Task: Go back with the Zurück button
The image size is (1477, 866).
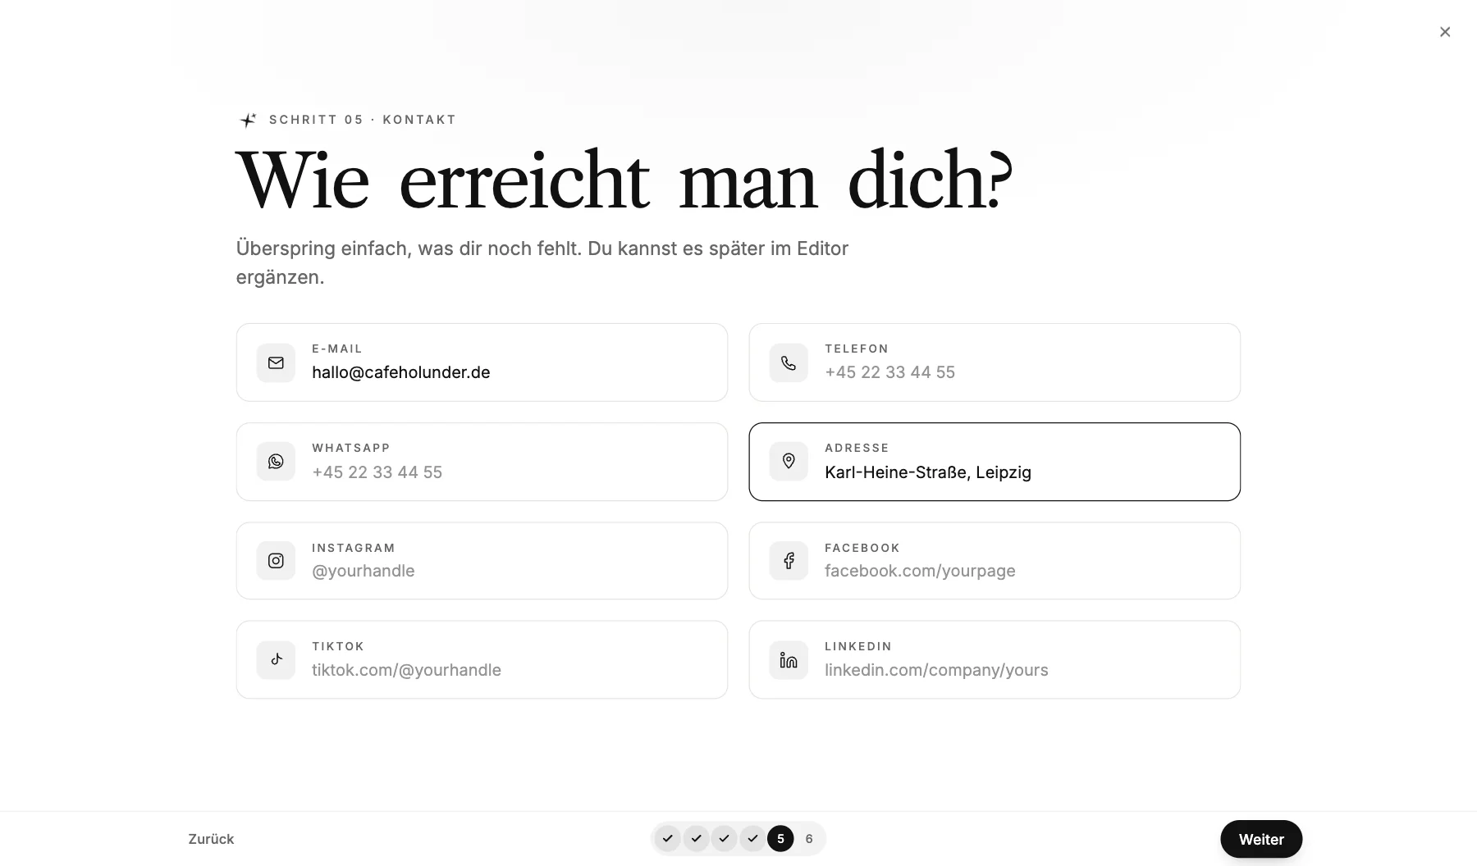Action: [211, 839]
